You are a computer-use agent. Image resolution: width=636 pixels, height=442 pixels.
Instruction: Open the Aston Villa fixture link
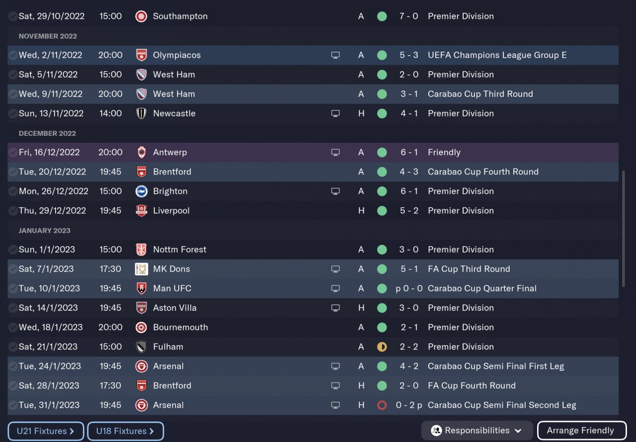(174, 308)
